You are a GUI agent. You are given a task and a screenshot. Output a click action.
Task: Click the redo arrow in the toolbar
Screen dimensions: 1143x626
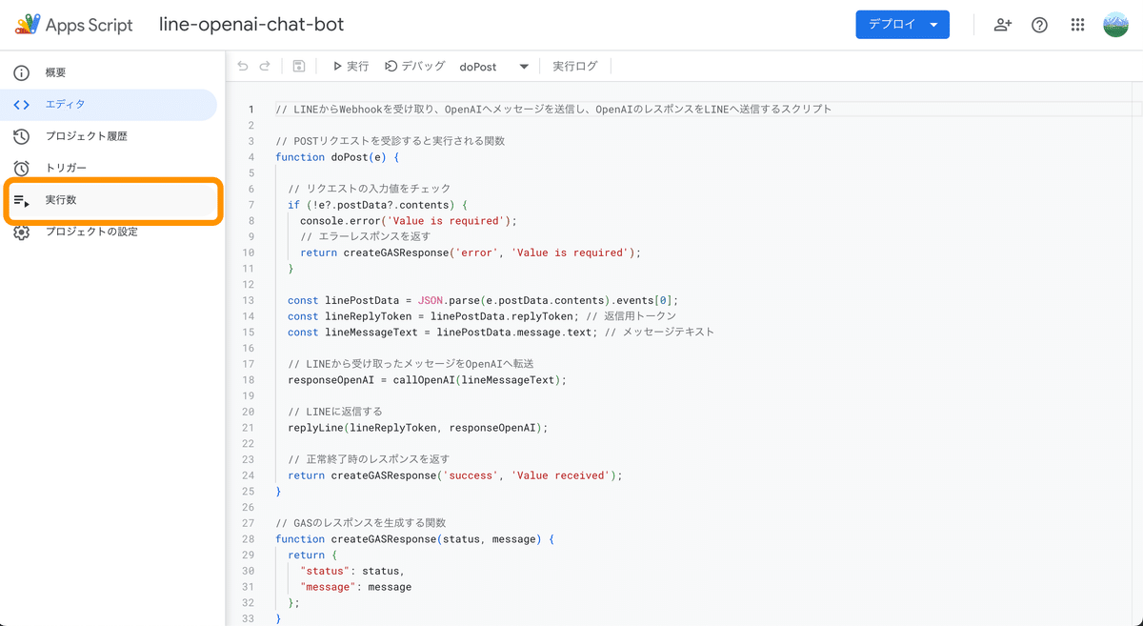pos(265,66)
